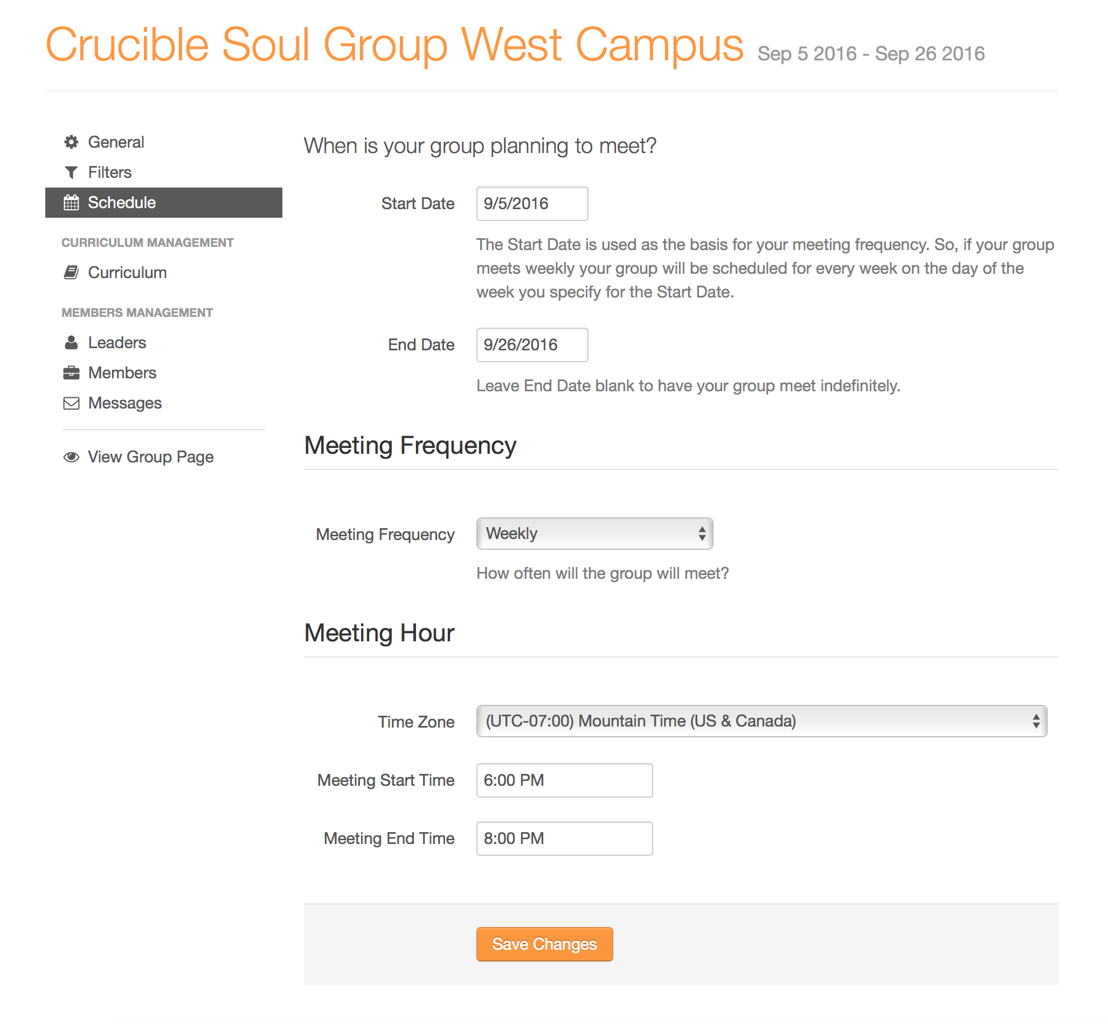Open the General settings menu item
The width and height of the screenshot is (1108, 1024).
tap(116, 142)
